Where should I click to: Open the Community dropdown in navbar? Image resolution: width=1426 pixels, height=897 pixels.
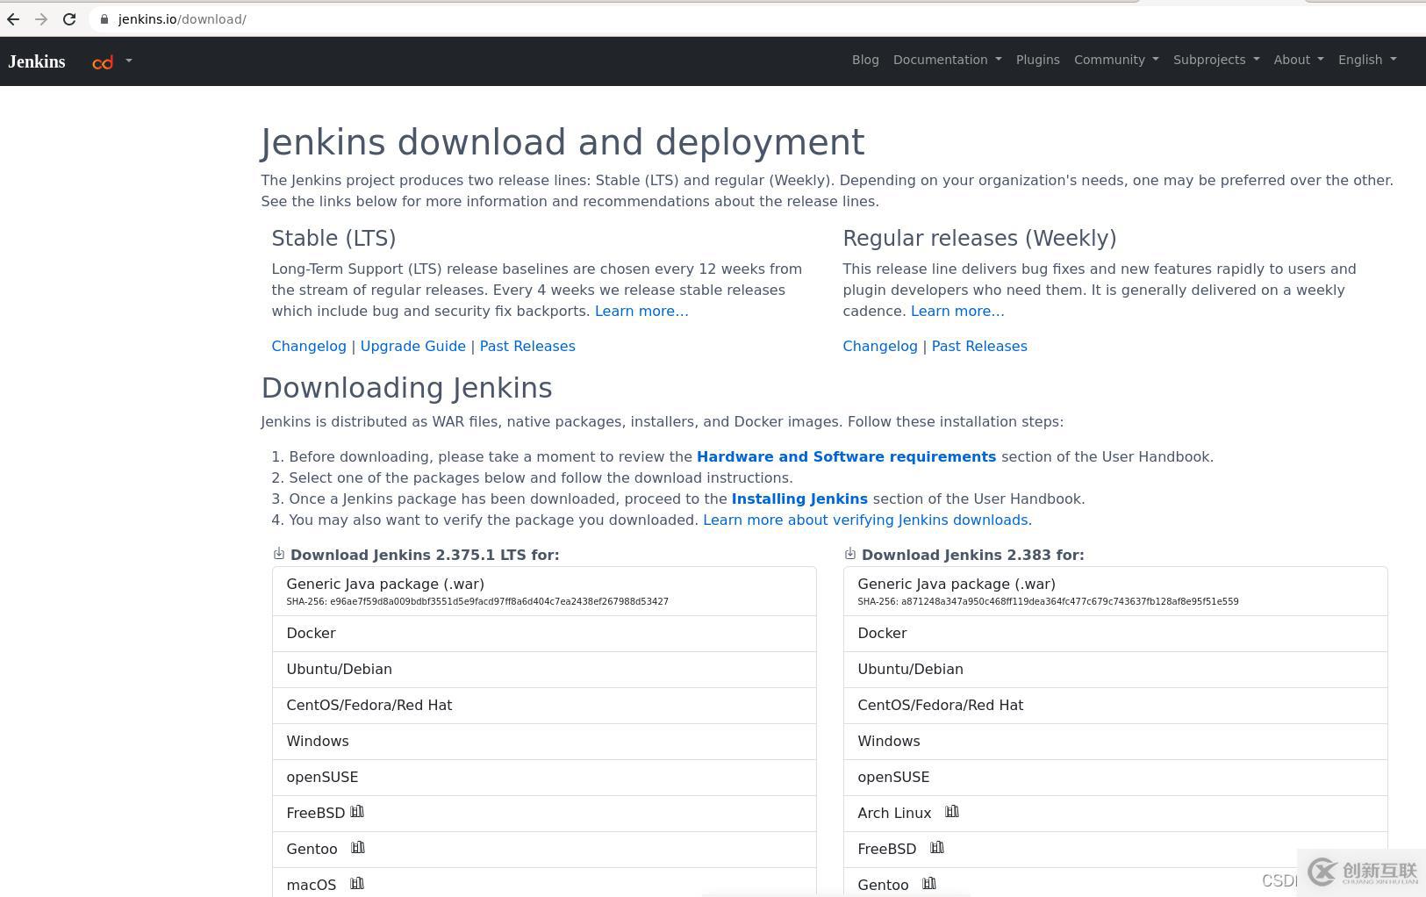(1115, 60)
